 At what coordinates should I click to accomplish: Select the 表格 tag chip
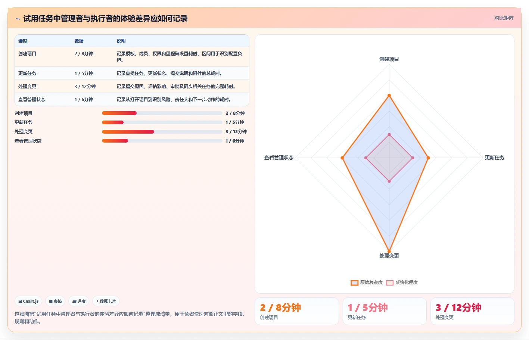[55, 301]
